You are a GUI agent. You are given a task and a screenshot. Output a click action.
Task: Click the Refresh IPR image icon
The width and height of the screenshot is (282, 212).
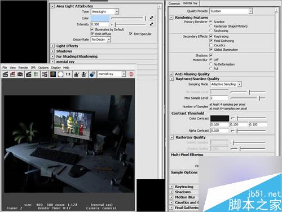point(36,74)
